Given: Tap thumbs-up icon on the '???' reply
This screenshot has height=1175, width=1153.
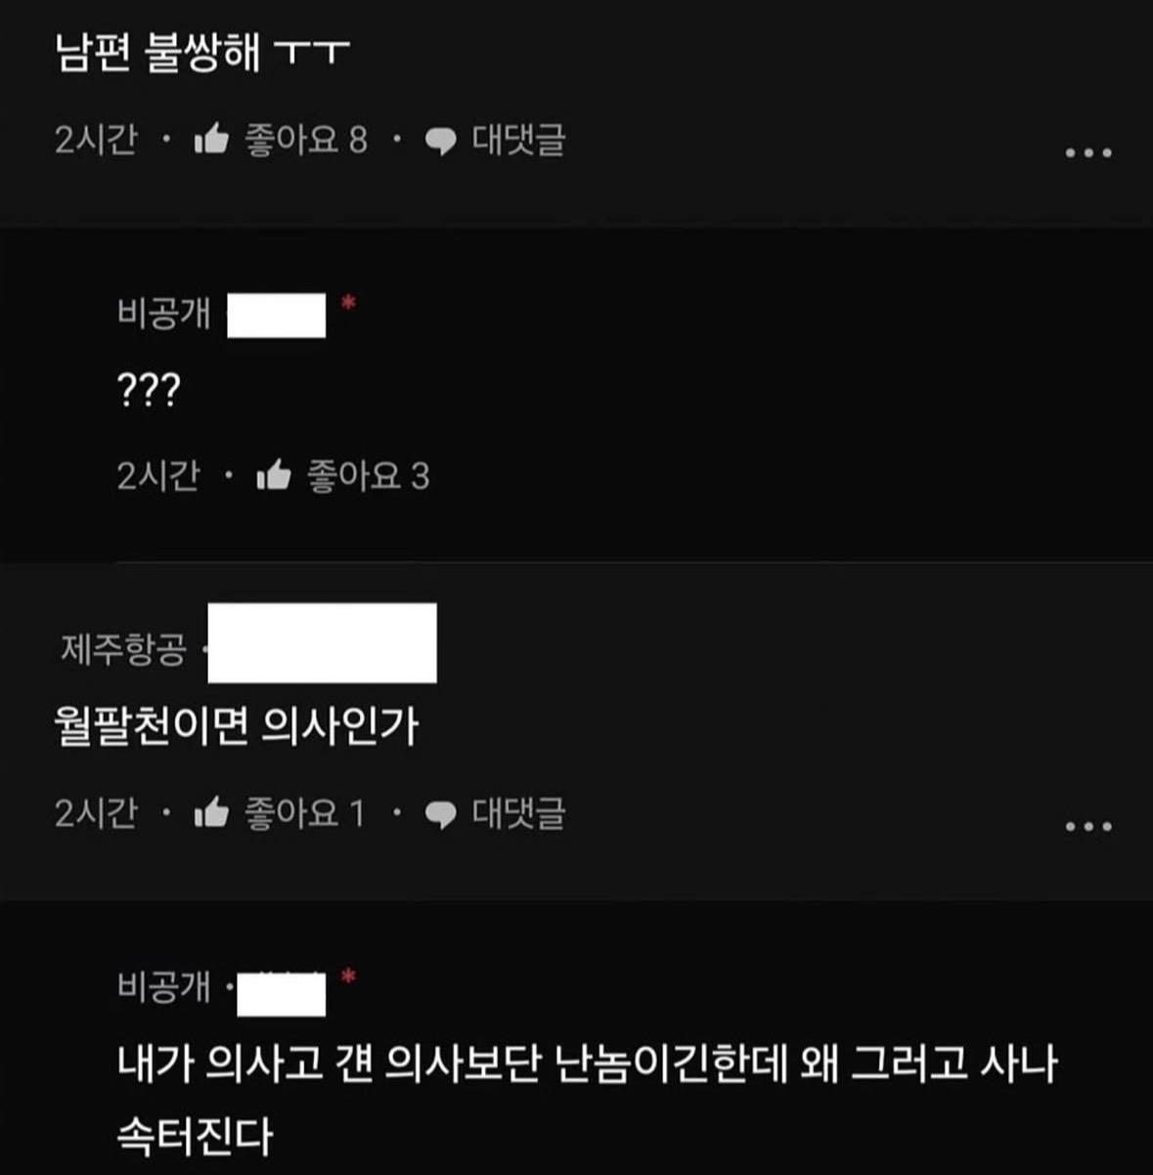Looking at the screenshot, I should tap(274, 476).
